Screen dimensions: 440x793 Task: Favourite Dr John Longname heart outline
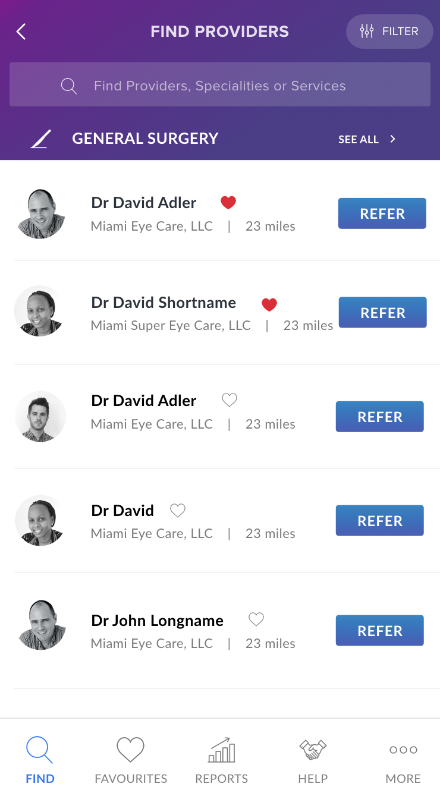pos(256,619)
